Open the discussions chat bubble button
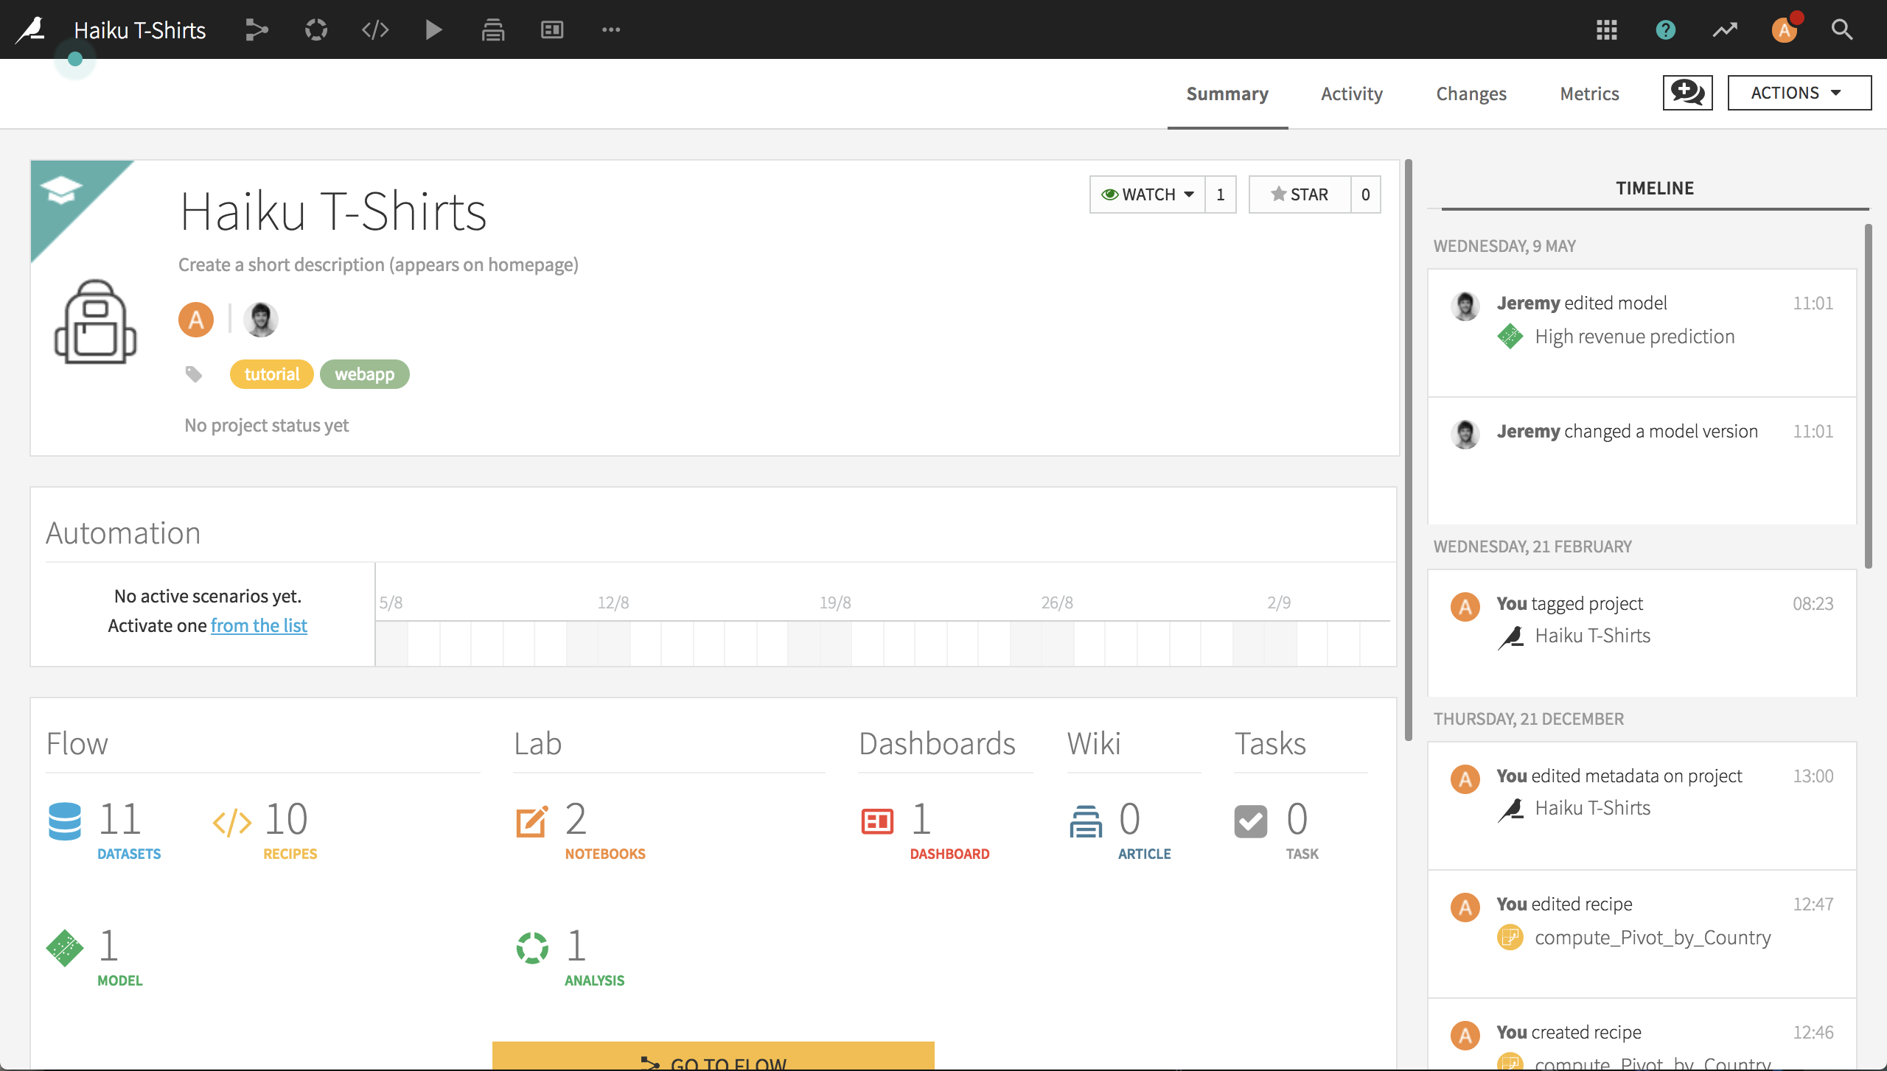This screenshot has width=1887, height=1071. click(x=1687, y=93)
